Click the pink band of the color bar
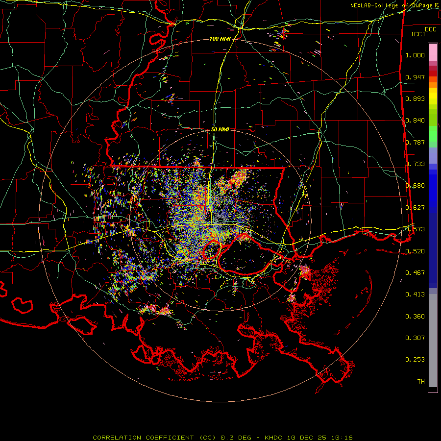The height and width of the screenshot is (441, 441). tap(433, 52)
